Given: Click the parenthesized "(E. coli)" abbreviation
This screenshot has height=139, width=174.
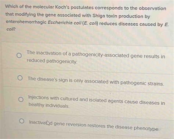Looking at the screenshot, I should point(90,23).
